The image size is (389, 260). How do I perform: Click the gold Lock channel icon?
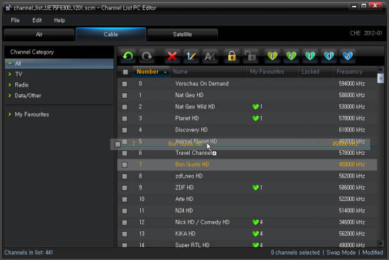pos(231,56)
